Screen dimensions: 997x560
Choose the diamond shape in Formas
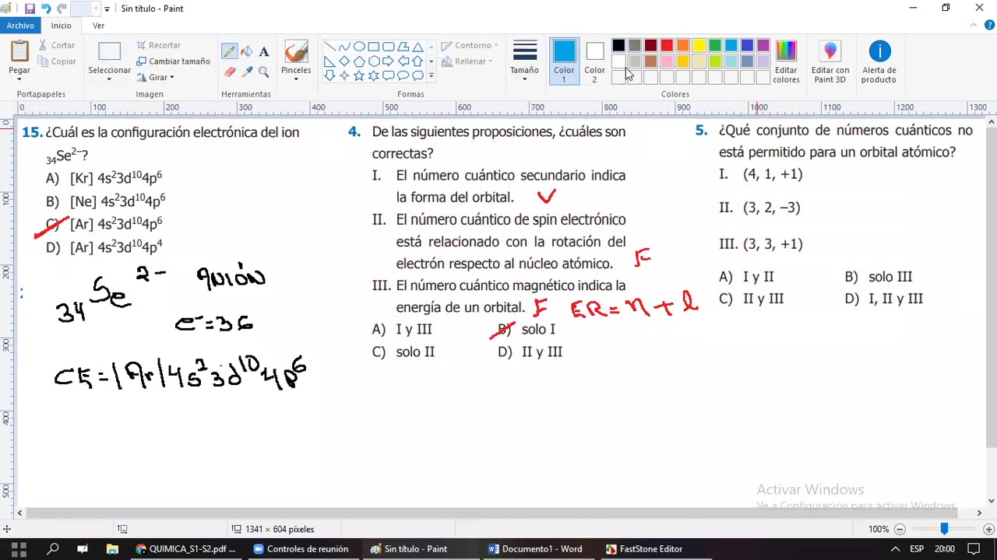(344, 61)
